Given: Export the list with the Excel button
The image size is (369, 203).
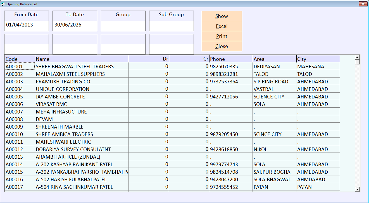Looking at the screenshot, I should pos(222,26).
